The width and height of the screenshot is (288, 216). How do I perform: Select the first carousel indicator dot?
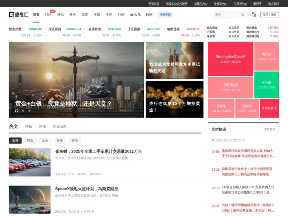[x=16, y=111]
